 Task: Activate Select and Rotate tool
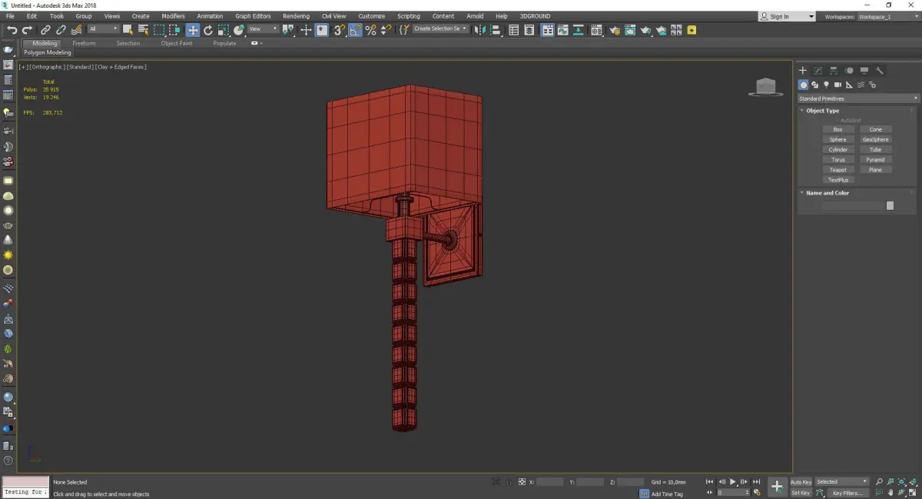(x=207, y=30)
